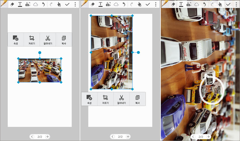Redo the stroke in the right screen

click(x=212, y=4)
